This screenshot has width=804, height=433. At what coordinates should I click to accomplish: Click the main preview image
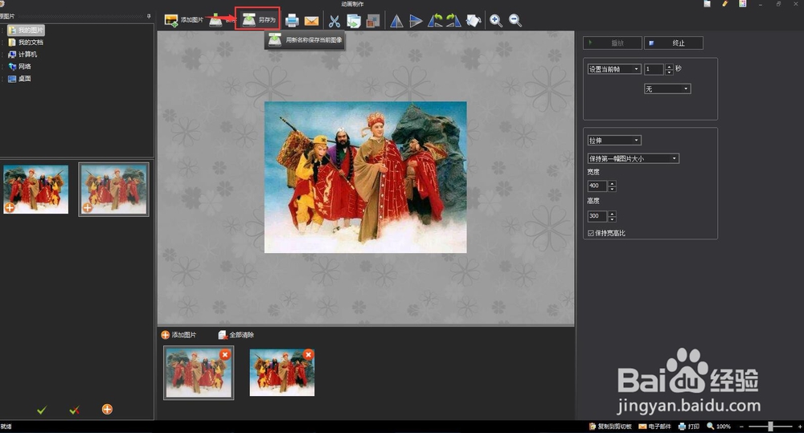coord(366,178)
